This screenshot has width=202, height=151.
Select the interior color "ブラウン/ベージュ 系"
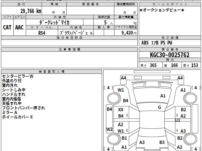76,33
